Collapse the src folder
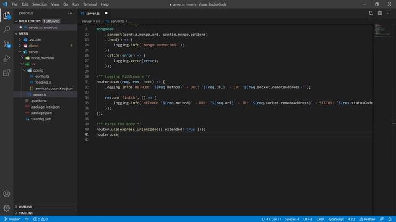 22,64
